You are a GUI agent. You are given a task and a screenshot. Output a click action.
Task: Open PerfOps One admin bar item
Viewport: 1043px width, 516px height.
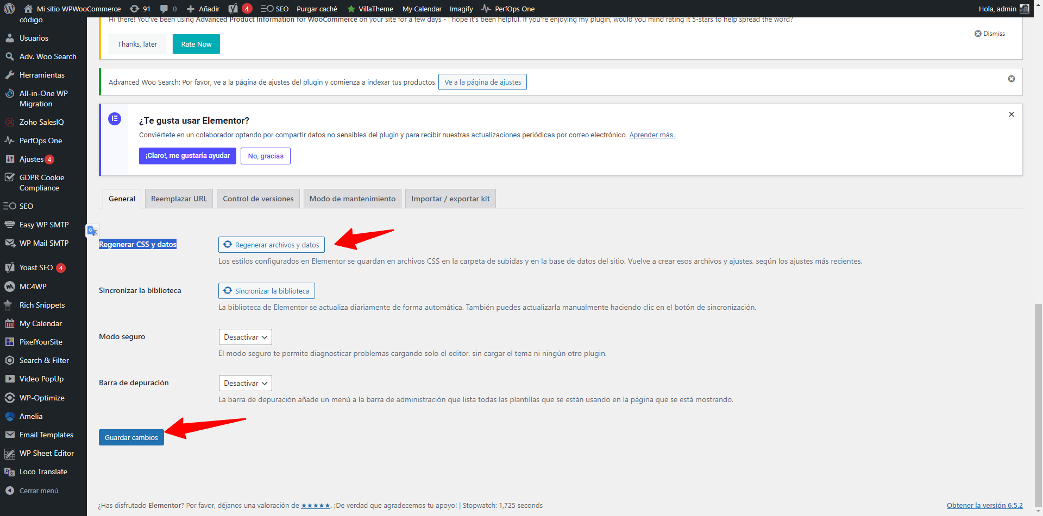coord(508,9)
